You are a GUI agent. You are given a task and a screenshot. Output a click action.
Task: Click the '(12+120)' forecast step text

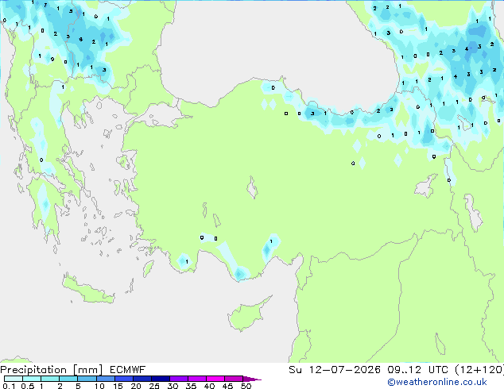coord(479,370)
